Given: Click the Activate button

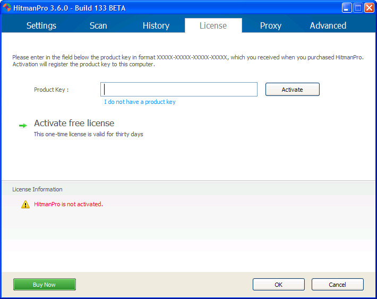Looking at the screenshot, I should pos(293,89).
